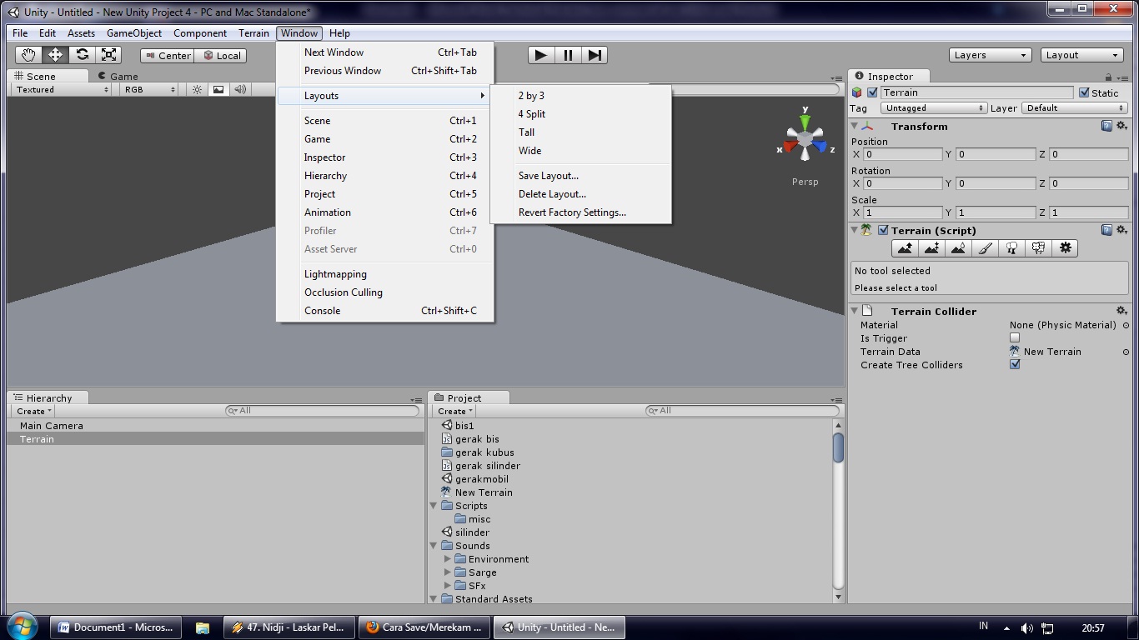Toggle scene lighting sun icon
Image resolution: width=1139 pixels, height=640 pixels.
pyautogui.click(x=197, y=89)
